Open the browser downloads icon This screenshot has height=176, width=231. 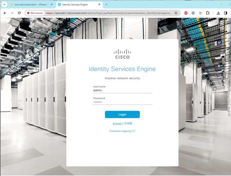pyautogui.click(x=218, y=13)
